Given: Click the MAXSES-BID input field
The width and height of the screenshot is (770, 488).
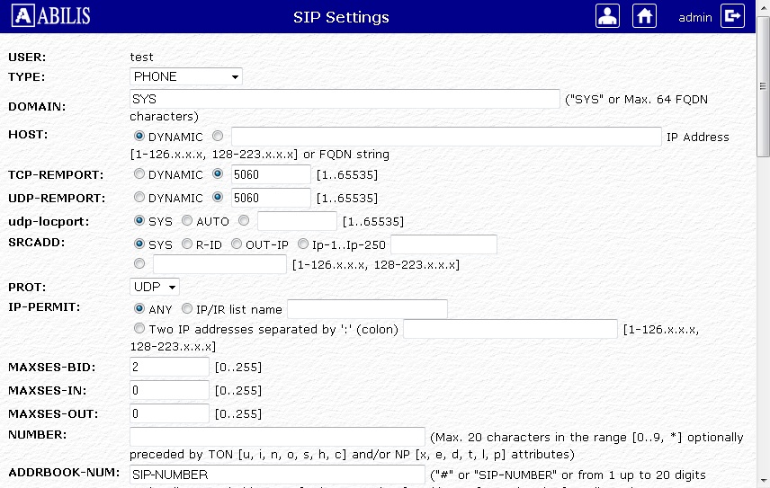Looking at the screenshot, I should click(x=169, y=367).
